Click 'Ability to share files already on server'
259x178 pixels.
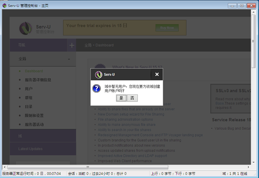pos(136,109)
